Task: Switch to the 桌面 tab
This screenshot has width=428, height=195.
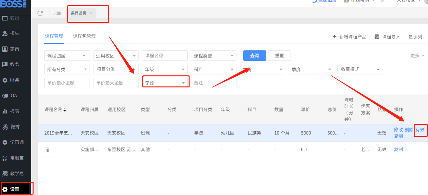Action: (57, 13)
